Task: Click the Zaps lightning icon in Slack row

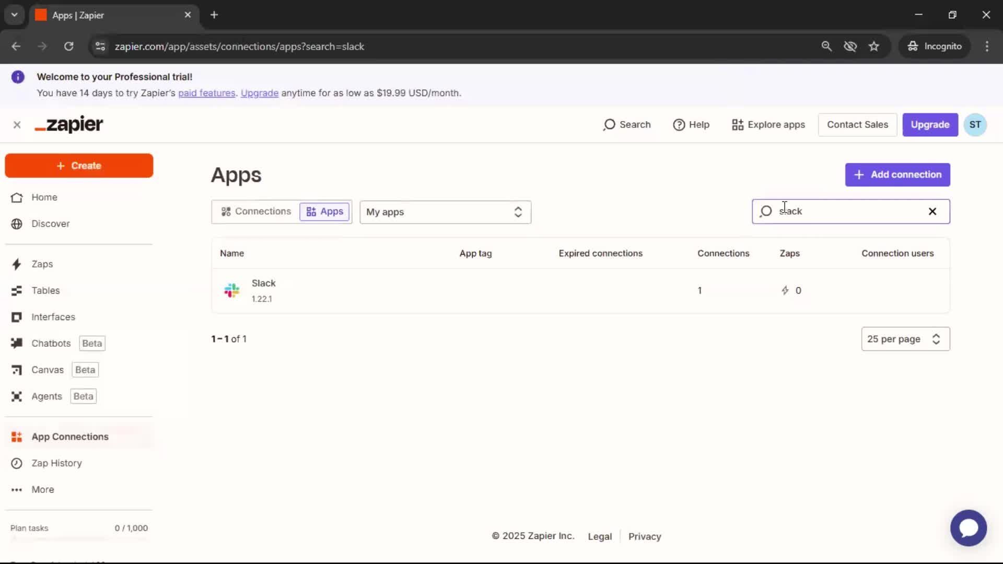Action: [x=785, y=290]
